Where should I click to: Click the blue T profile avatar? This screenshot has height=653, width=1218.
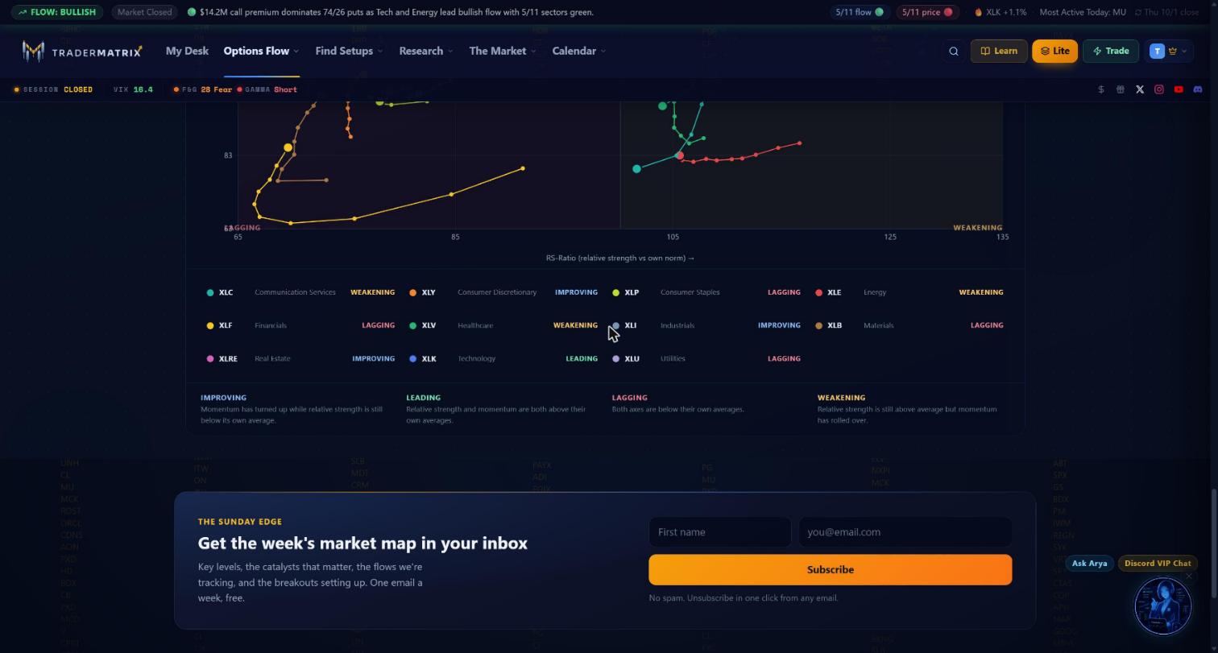[x=1158, y=51]
